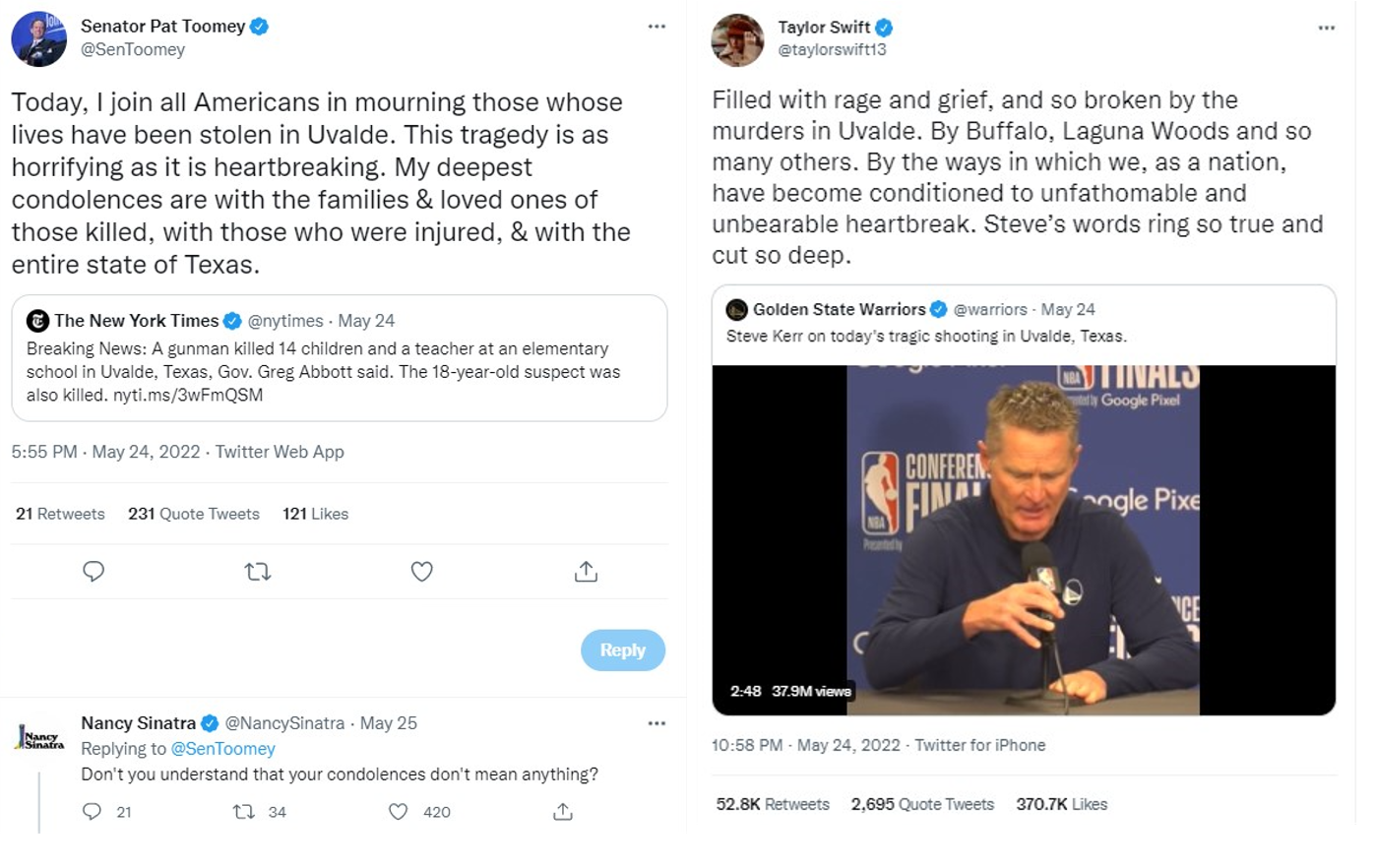Viewport: 1375px width, 867px height.
Task: Open more options on Nancy Sinatra's reply
Action: click(656, 723)
